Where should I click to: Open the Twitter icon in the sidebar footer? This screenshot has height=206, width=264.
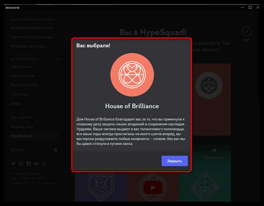pos(13,163)
